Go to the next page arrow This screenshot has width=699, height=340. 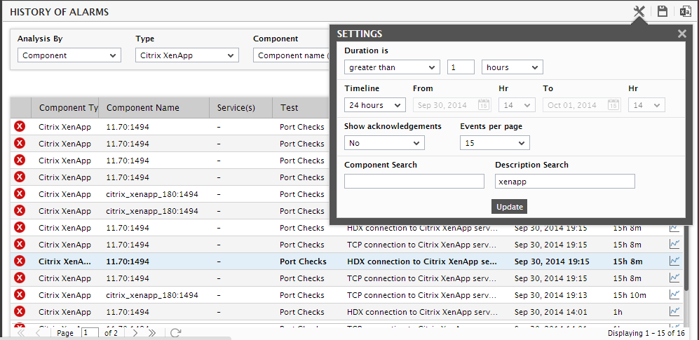135,333
